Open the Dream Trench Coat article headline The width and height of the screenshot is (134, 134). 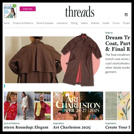tap(118, 43)
